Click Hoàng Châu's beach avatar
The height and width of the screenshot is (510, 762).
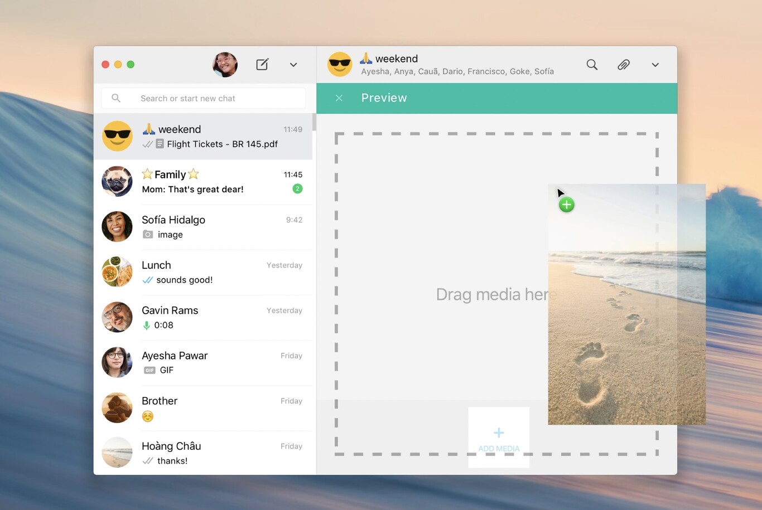(117, 452)
